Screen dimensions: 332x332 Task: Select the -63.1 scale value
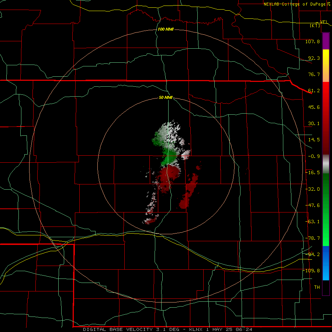pos(312,222)
